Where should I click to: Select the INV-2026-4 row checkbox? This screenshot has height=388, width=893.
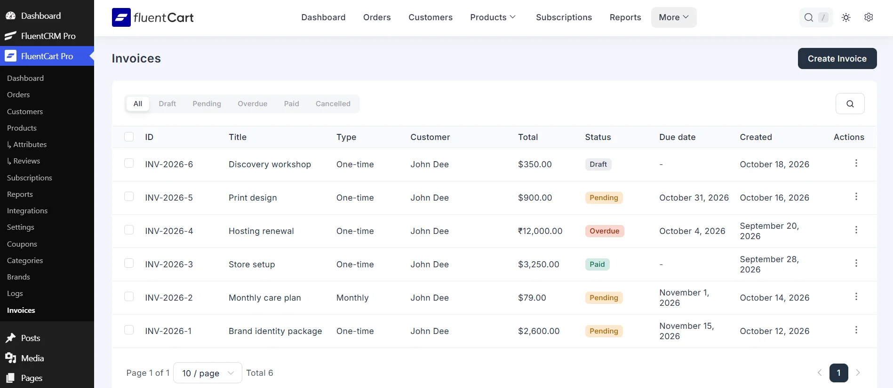[129, 230]
